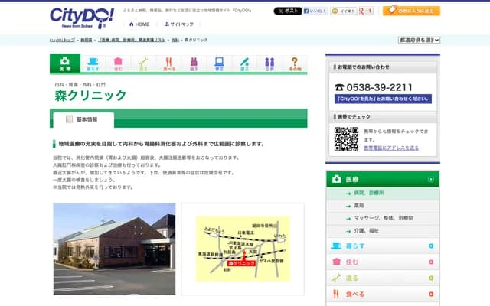Click the 静岡県 breadcrumb link
This screenshot has height=306, width=490.
87,40
